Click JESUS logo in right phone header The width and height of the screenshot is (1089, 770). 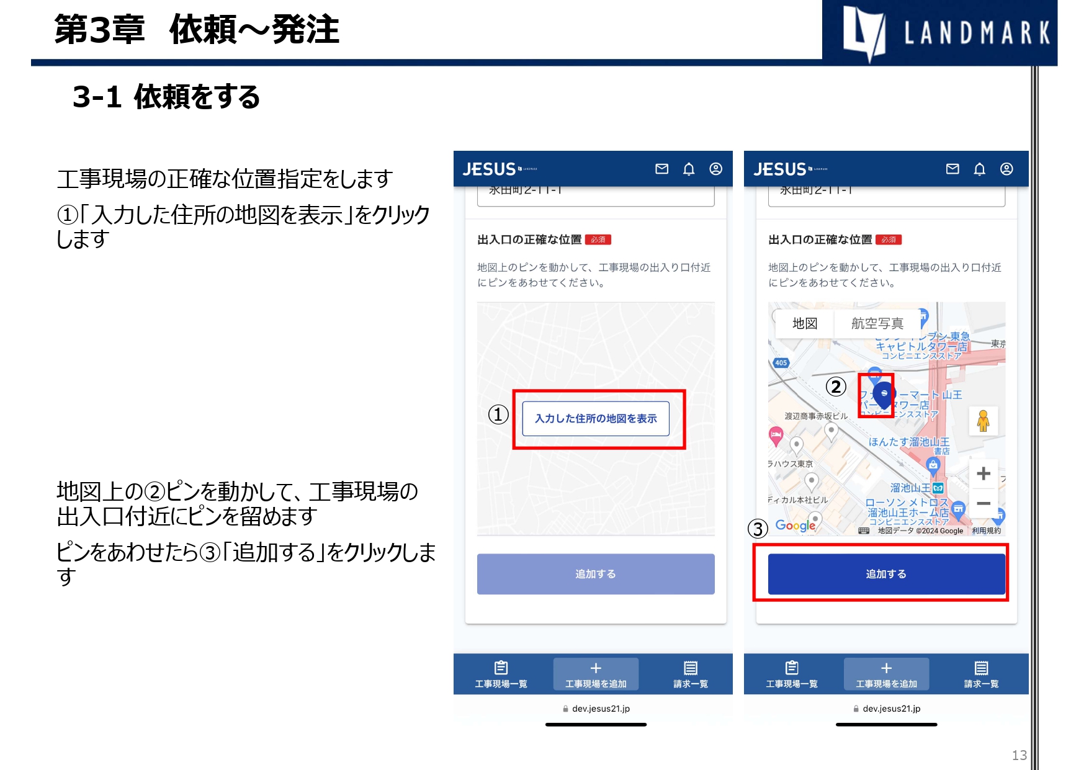click(x=791, y=169)
